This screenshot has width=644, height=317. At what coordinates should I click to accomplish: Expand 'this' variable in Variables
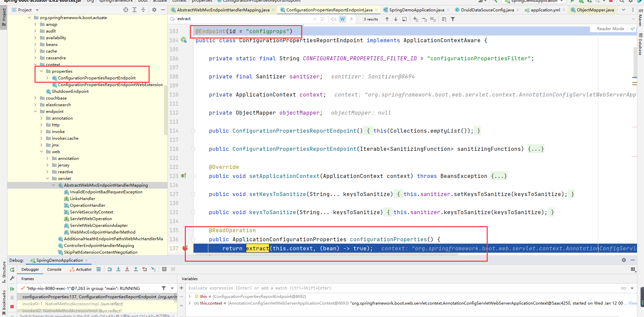[190, 297]
